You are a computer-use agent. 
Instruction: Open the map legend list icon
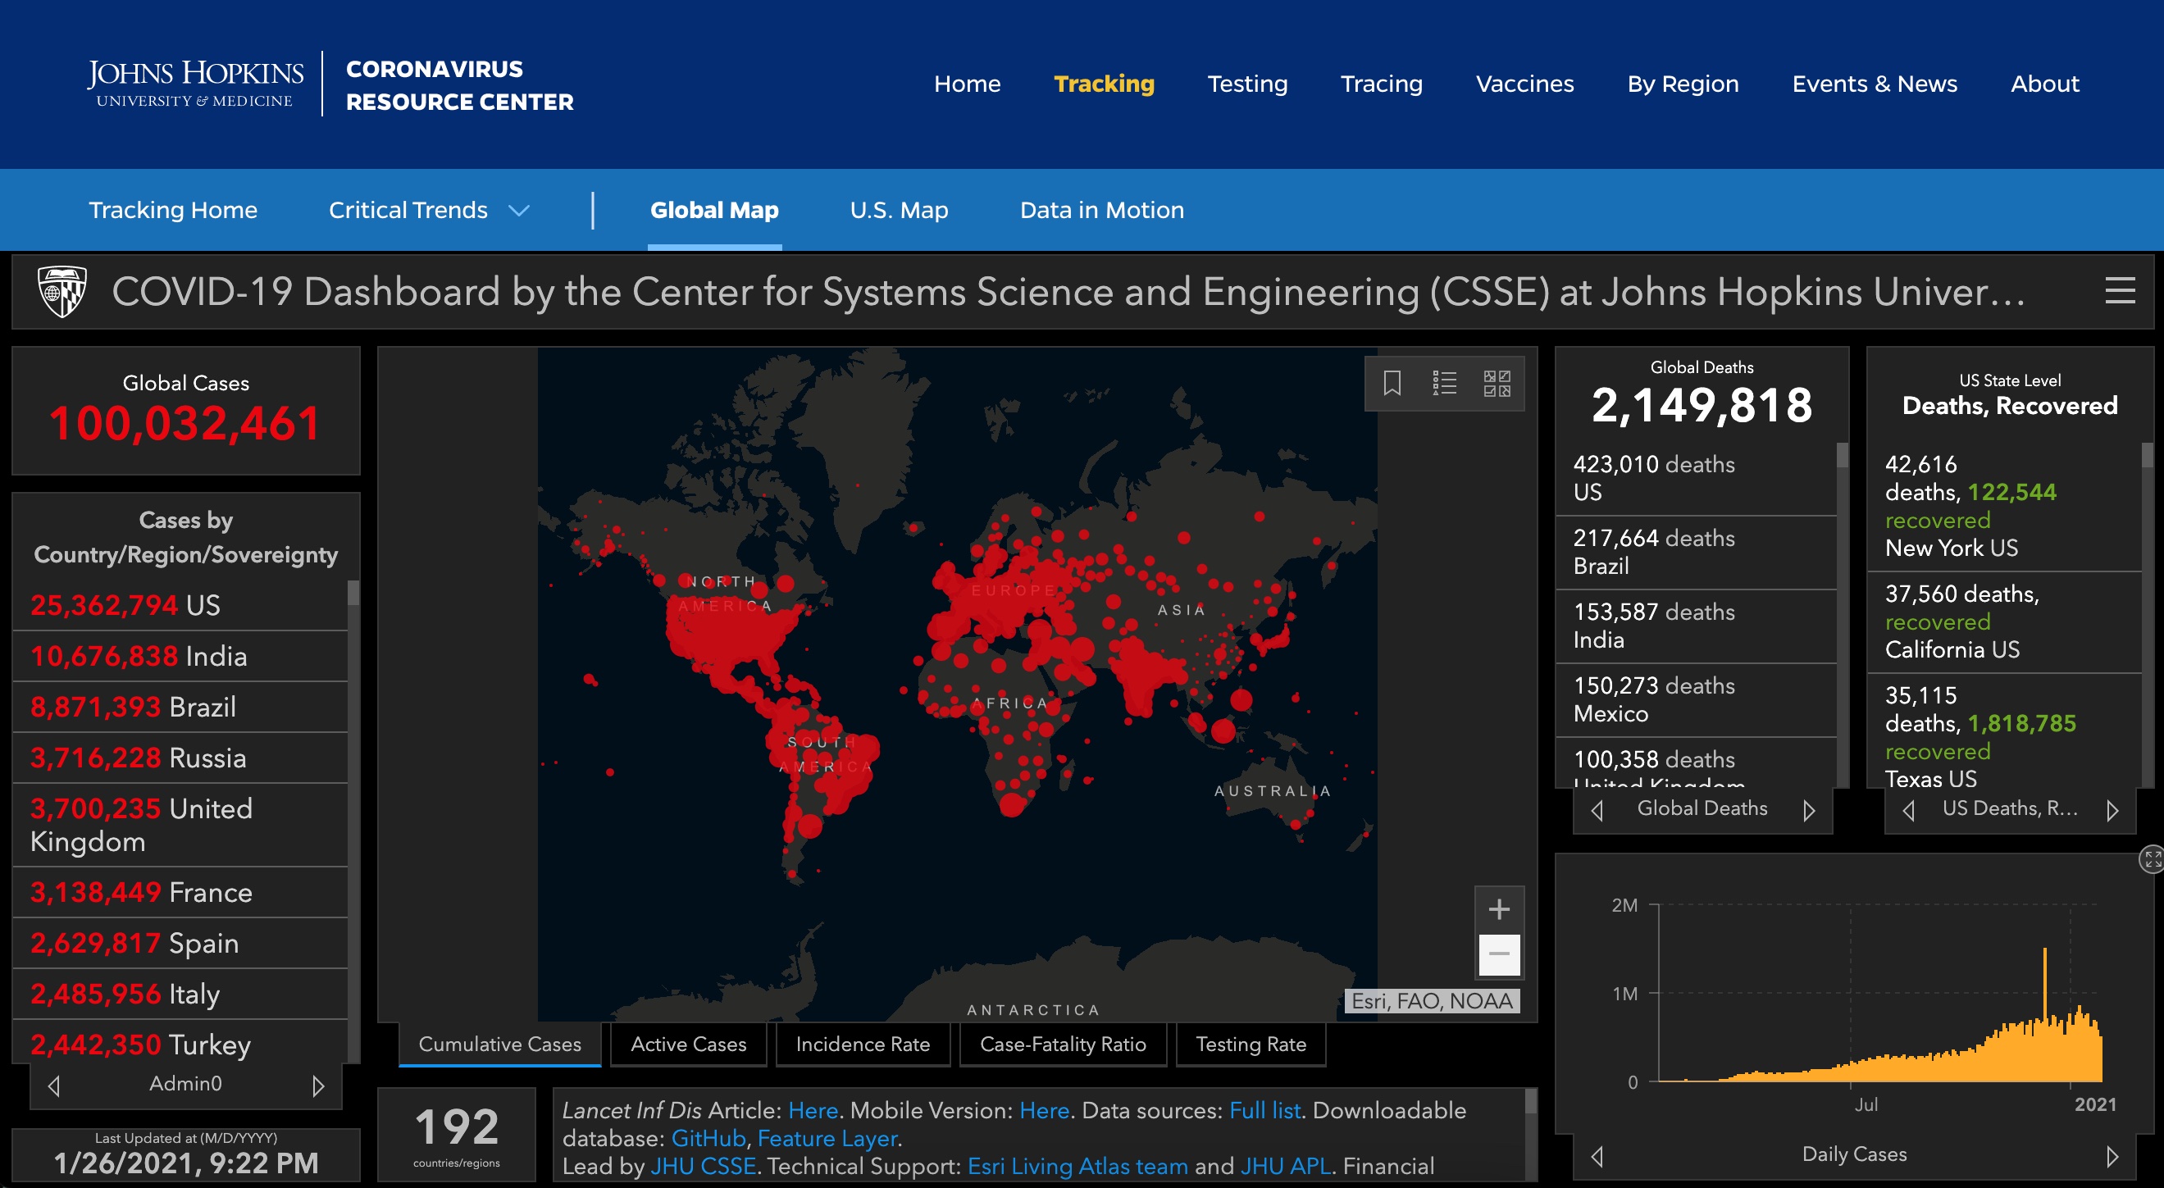point(1444,383)
